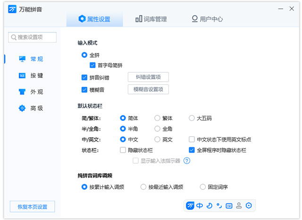The height and width of the screenshot is (220, 302).
Task: Open the hexagon settings icon on status bar
Action: (x=249, y=205)
